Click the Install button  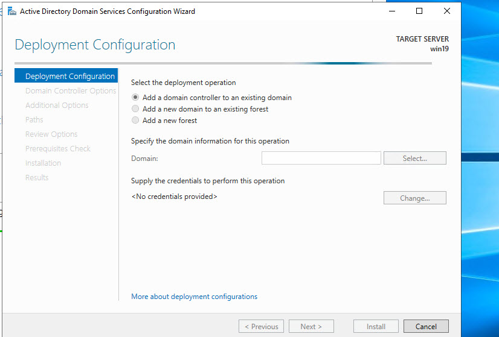pos(376,326)
